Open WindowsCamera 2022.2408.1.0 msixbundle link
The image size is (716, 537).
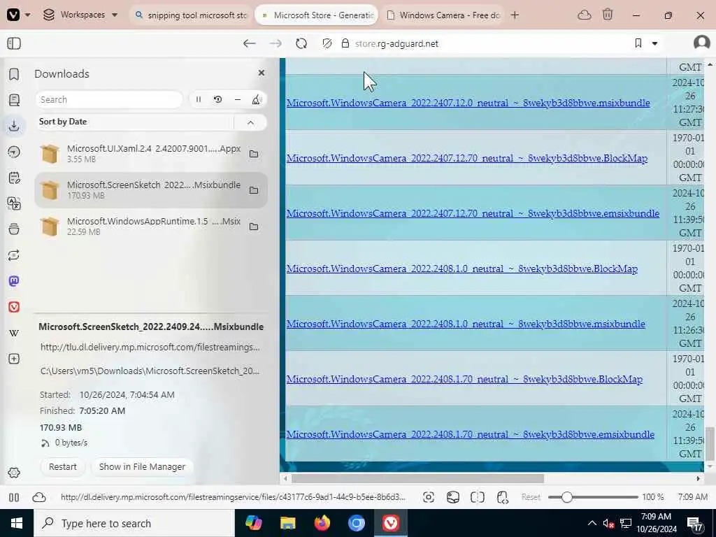pyautogui.click(x=466, y=324)
